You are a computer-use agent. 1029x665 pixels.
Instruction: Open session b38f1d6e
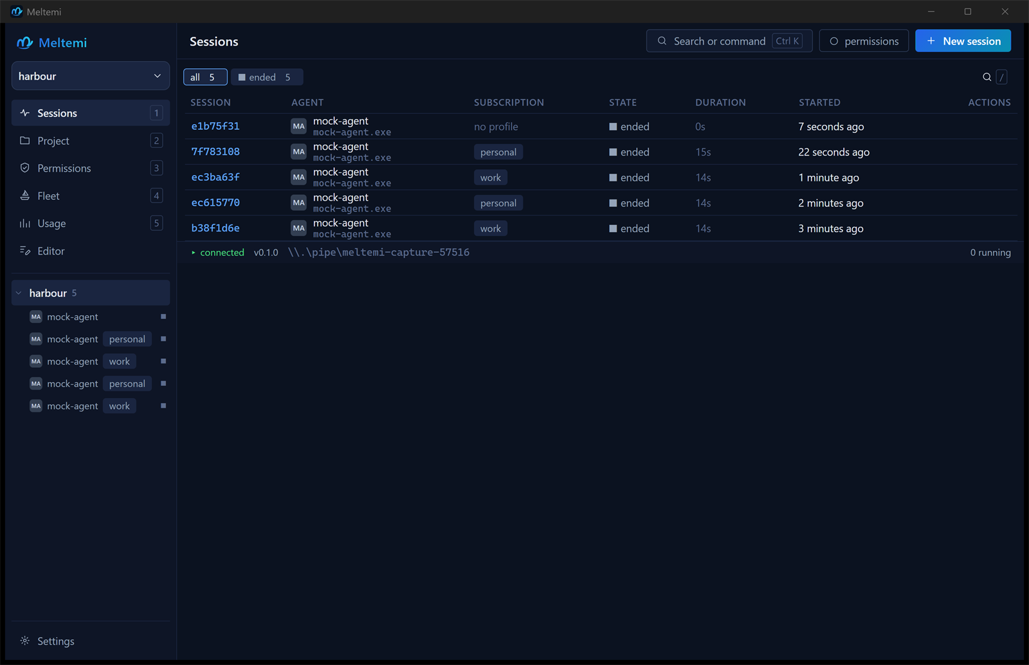pos(215,228)
